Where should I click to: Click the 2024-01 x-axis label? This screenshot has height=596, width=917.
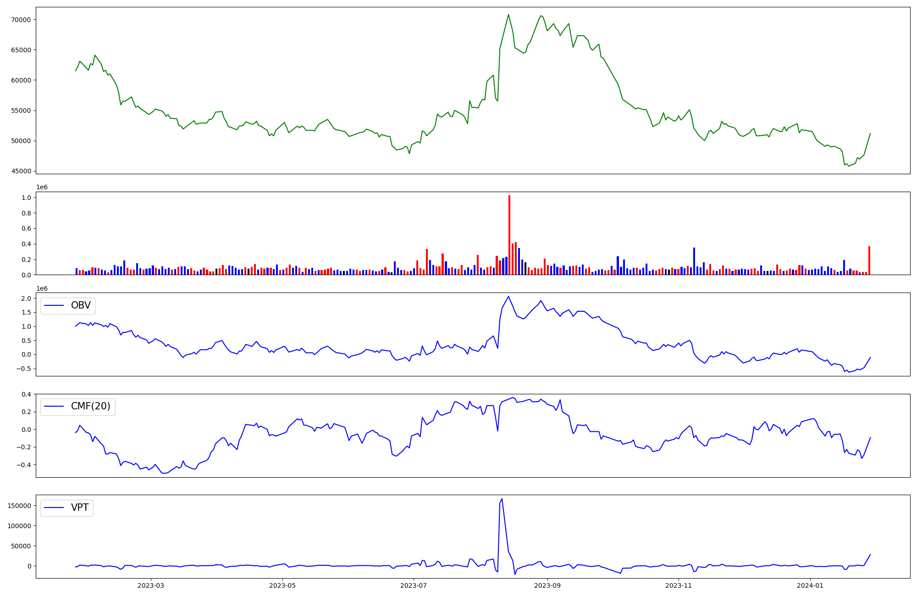(x=810, y=585)
